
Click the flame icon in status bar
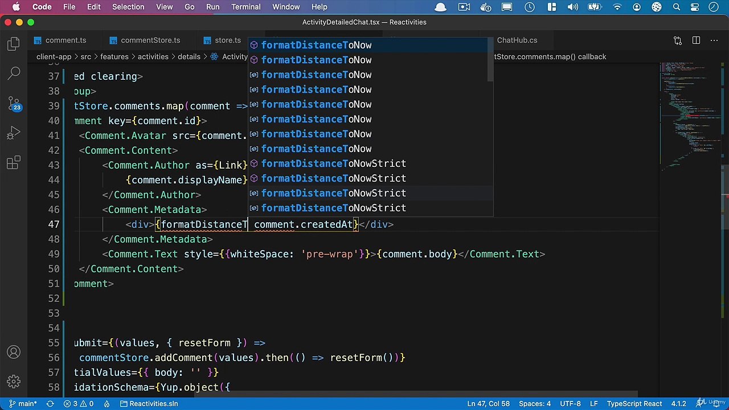[107, 404]
